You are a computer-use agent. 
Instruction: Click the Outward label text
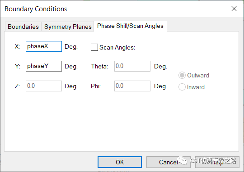pyautogui.click(x=198, y=75)
